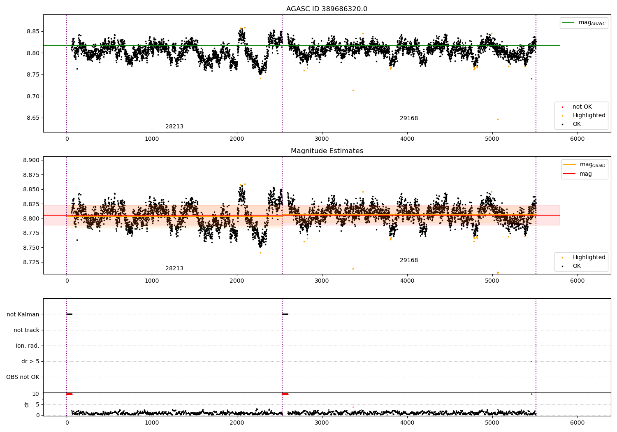Click y-axis tick 8.850 in Magnitude Estimates plot
Viewport: 617px width, 432px height.
coord(31,190)
